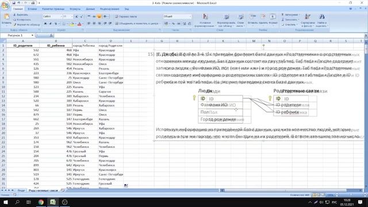Apply comma thousands separator style
Image resolution: width=368 pixels, height=207 pixels.
[179, 24]
